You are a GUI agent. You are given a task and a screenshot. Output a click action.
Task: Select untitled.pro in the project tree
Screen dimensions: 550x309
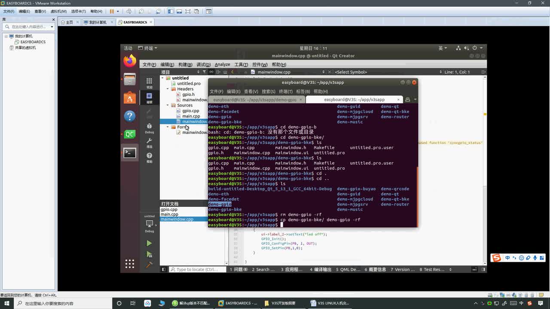[x=189, y=83]
